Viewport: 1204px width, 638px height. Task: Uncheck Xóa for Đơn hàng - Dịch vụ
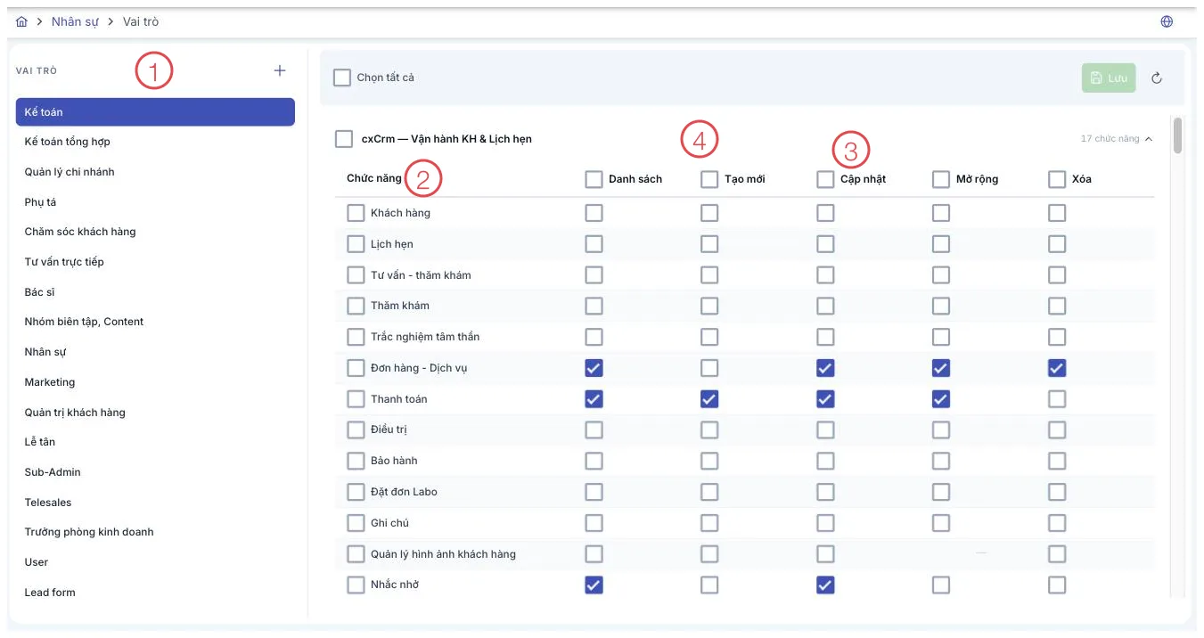(x=1057, y=368)
